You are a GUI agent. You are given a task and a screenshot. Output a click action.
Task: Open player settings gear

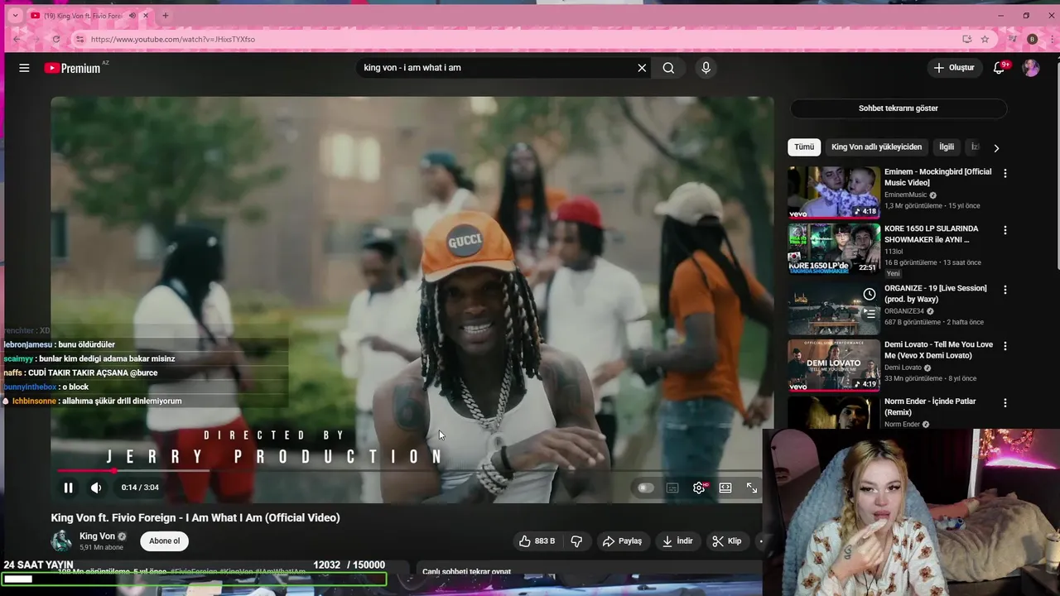point(699,488)
